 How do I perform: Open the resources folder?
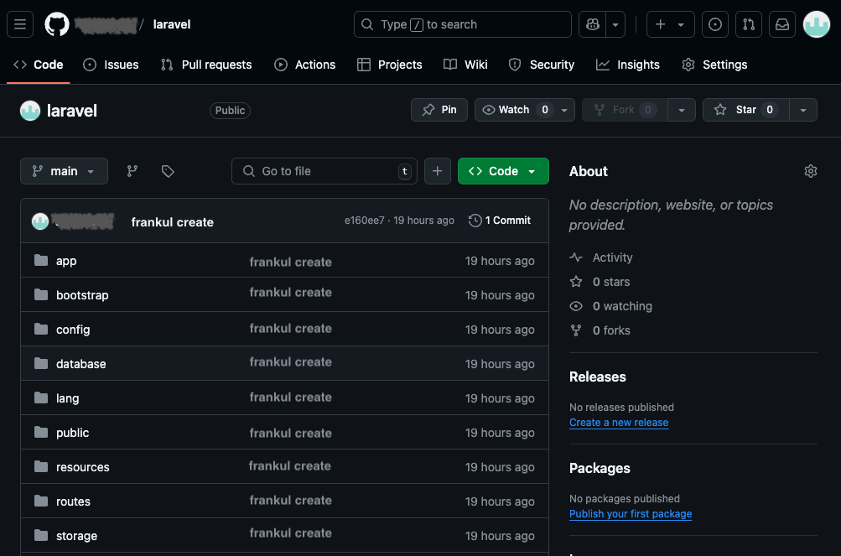(x=83, y=467)
